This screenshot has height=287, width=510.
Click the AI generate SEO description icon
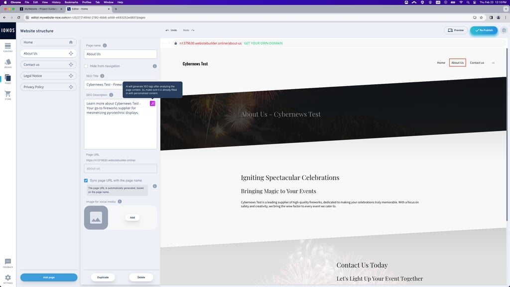152,104
